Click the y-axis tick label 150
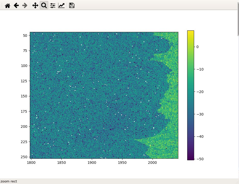 (x=24, y=96)
